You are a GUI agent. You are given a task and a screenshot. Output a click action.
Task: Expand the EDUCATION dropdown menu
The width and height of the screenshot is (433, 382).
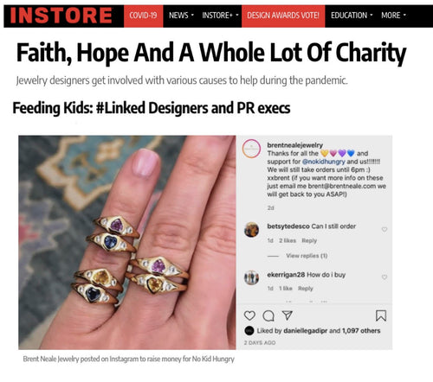352,16
